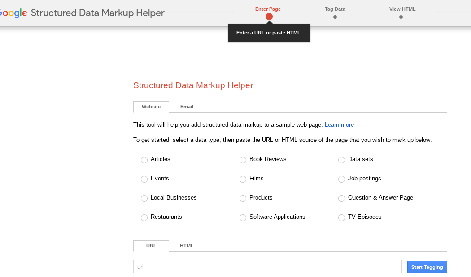
Task: Select the Book Reviews radio button
Action: point(243,160)
